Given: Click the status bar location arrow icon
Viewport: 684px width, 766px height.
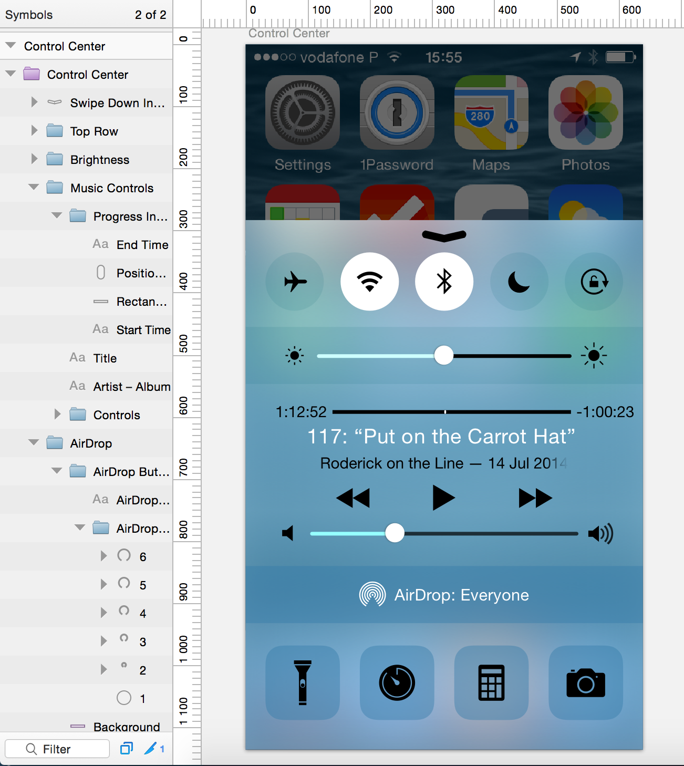Looking at the screenshot, I should [576, 57].
